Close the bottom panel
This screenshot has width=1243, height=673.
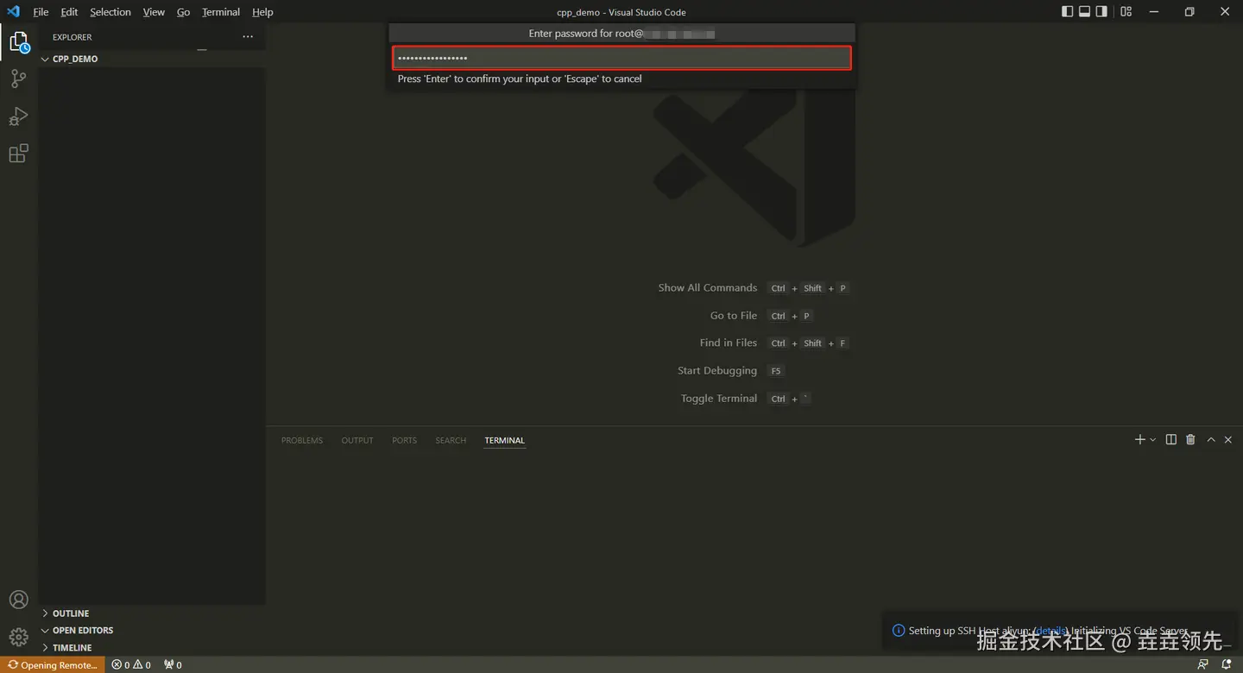[1228, 440]
